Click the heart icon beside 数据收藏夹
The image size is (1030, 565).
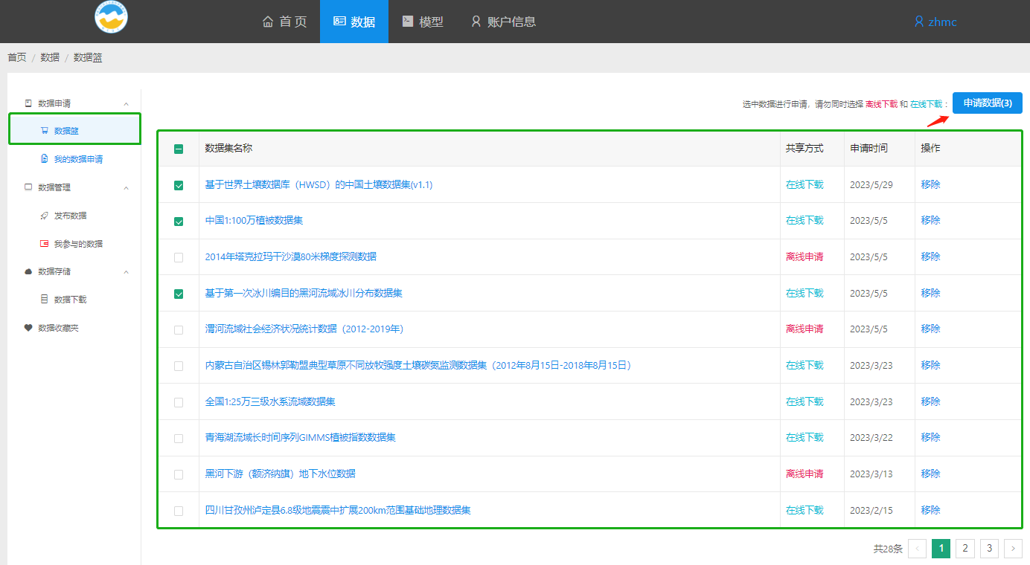[28, 328]
